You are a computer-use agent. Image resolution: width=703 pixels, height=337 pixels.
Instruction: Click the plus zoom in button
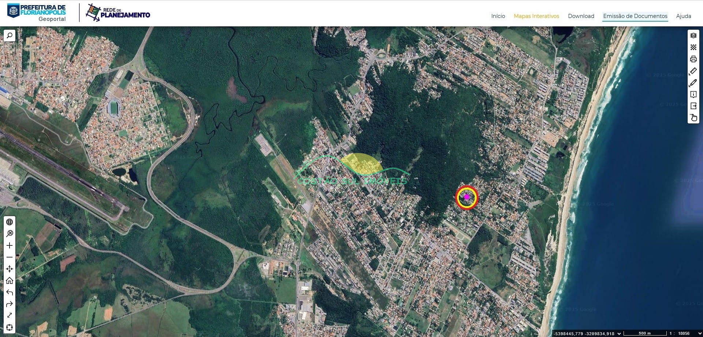pyautogui.click(x=10, y=245)
